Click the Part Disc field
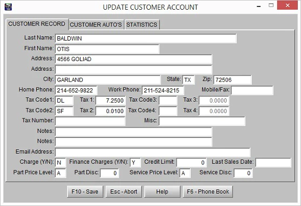The width and height of the screenshot is (301, 206). click(109, 173)
